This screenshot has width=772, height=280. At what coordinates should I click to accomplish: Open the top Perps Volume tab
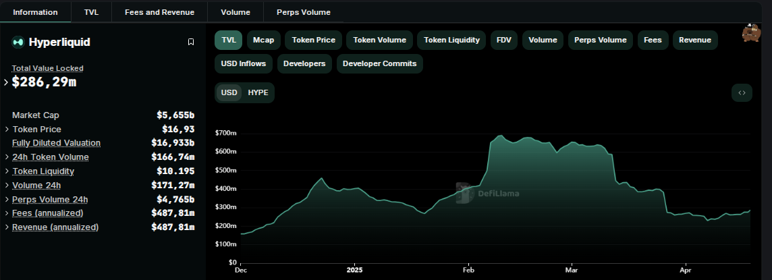[304, 12]
